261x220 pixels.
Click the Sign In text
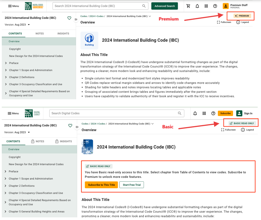pos(248,113)
